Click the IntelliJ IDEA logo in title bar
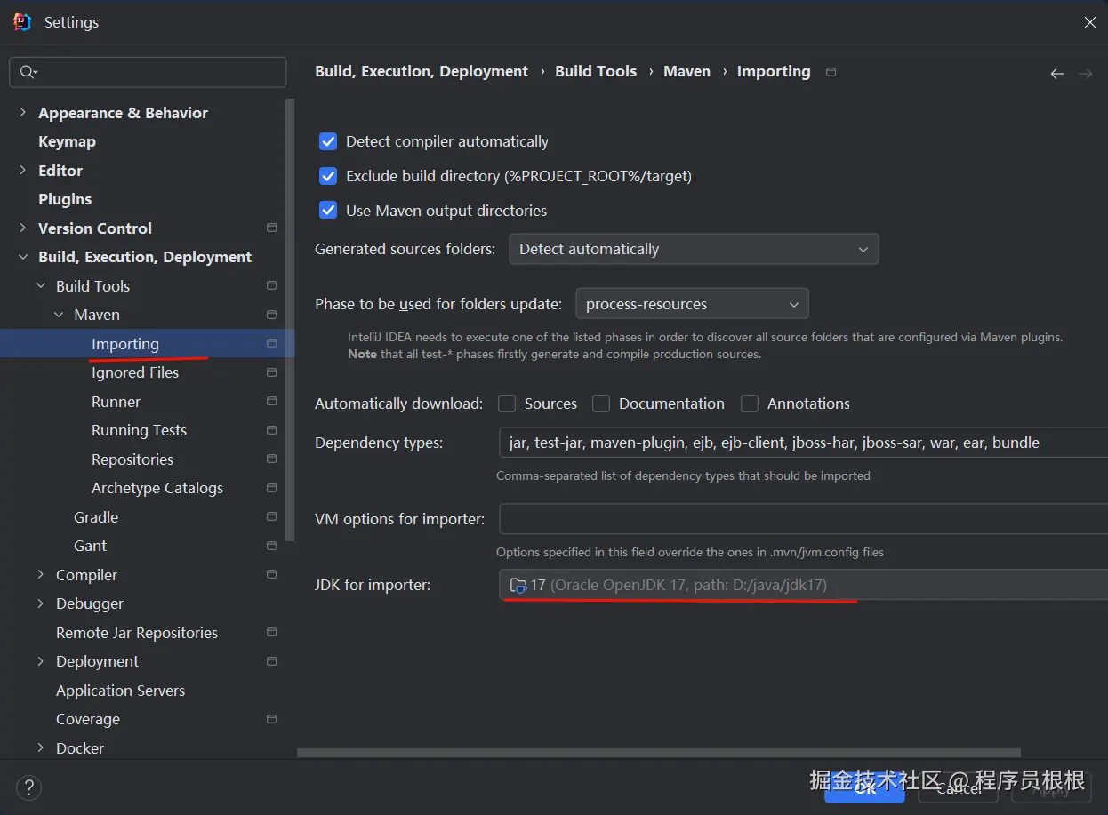1108x815 pixels. click(x=23, y=22)
